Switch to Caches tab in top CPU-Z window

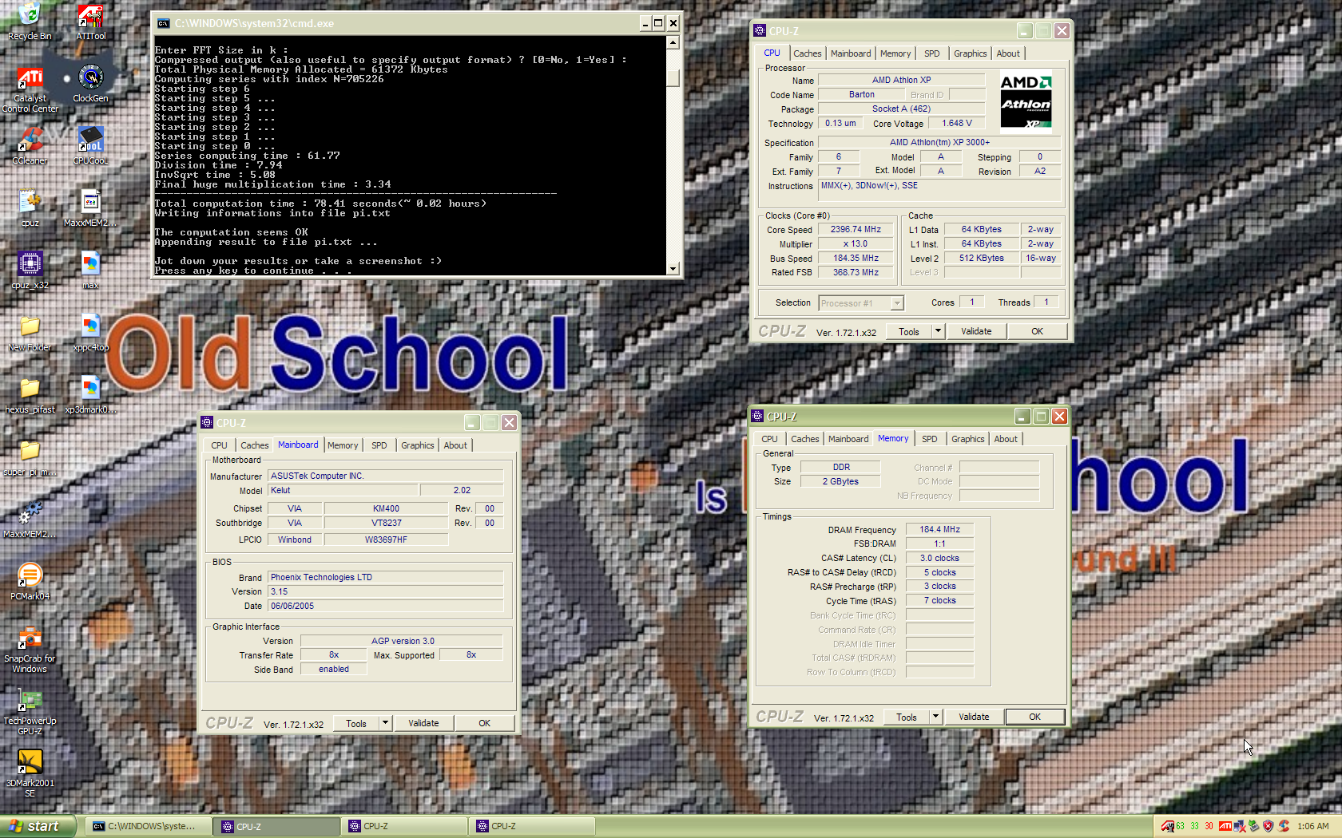click(x=807, y=53)
